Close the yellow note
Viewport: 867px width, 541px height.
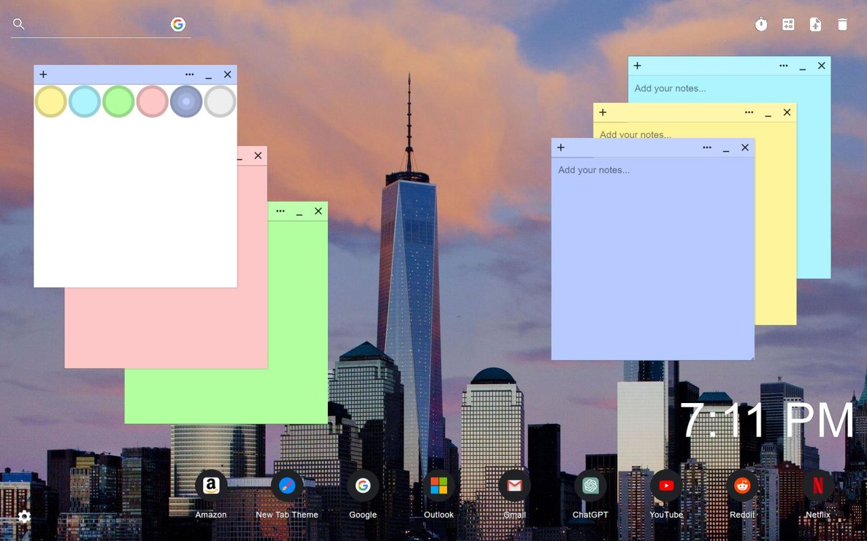(x=787, y=112)
